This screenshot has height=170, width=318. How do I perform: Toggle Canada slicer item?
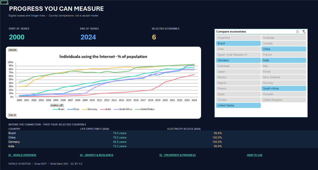point(284,43)
